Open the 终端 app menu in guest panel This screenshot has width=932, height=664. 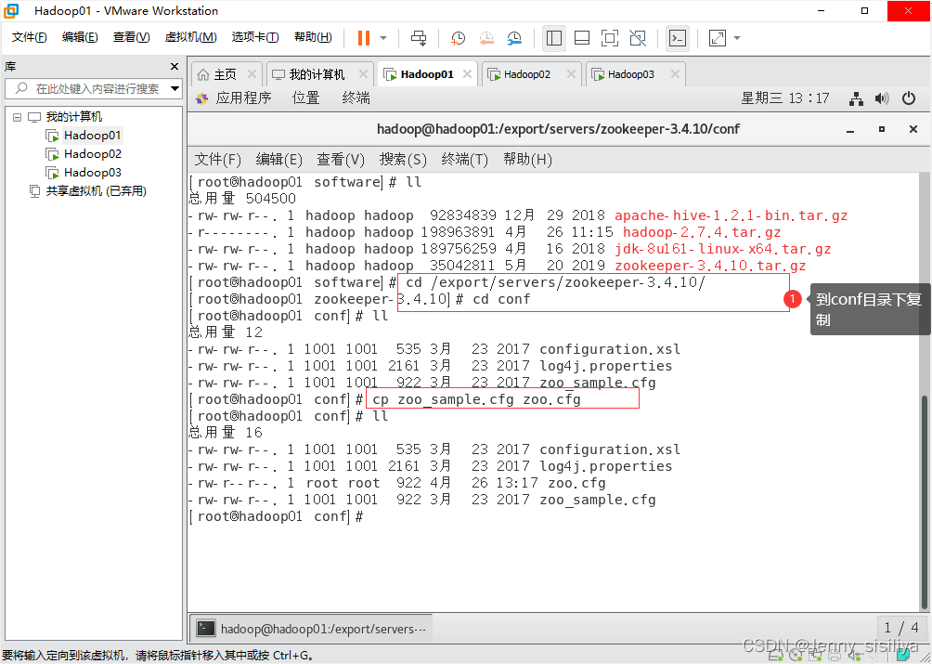356,98
